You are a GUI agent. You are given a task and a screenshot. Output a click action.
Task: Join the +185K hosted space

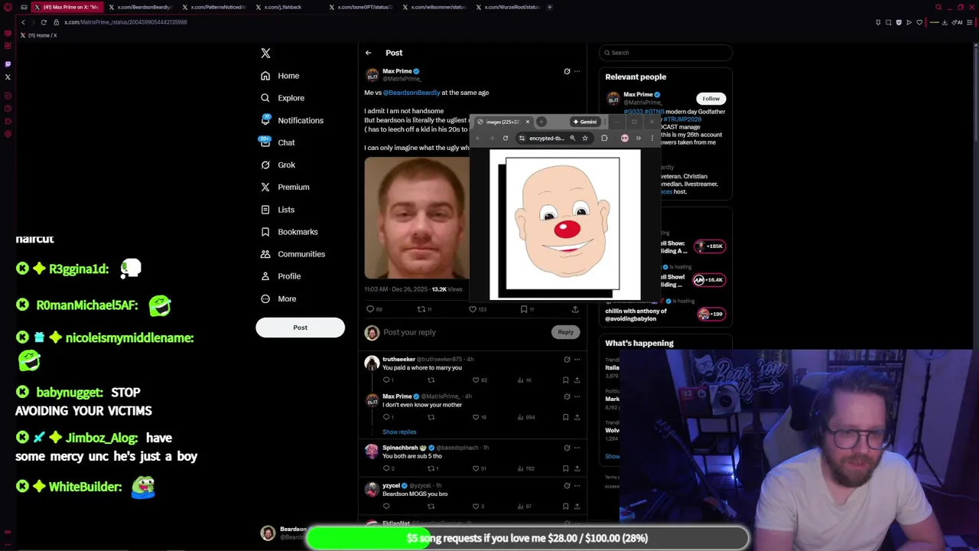pos(710,246)
